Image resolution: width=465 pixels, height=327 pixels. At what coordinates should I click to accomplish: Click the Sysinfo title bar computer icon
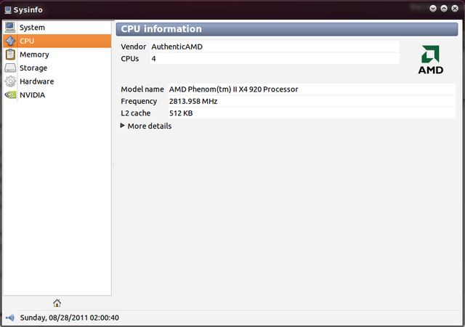coord(8,9)
